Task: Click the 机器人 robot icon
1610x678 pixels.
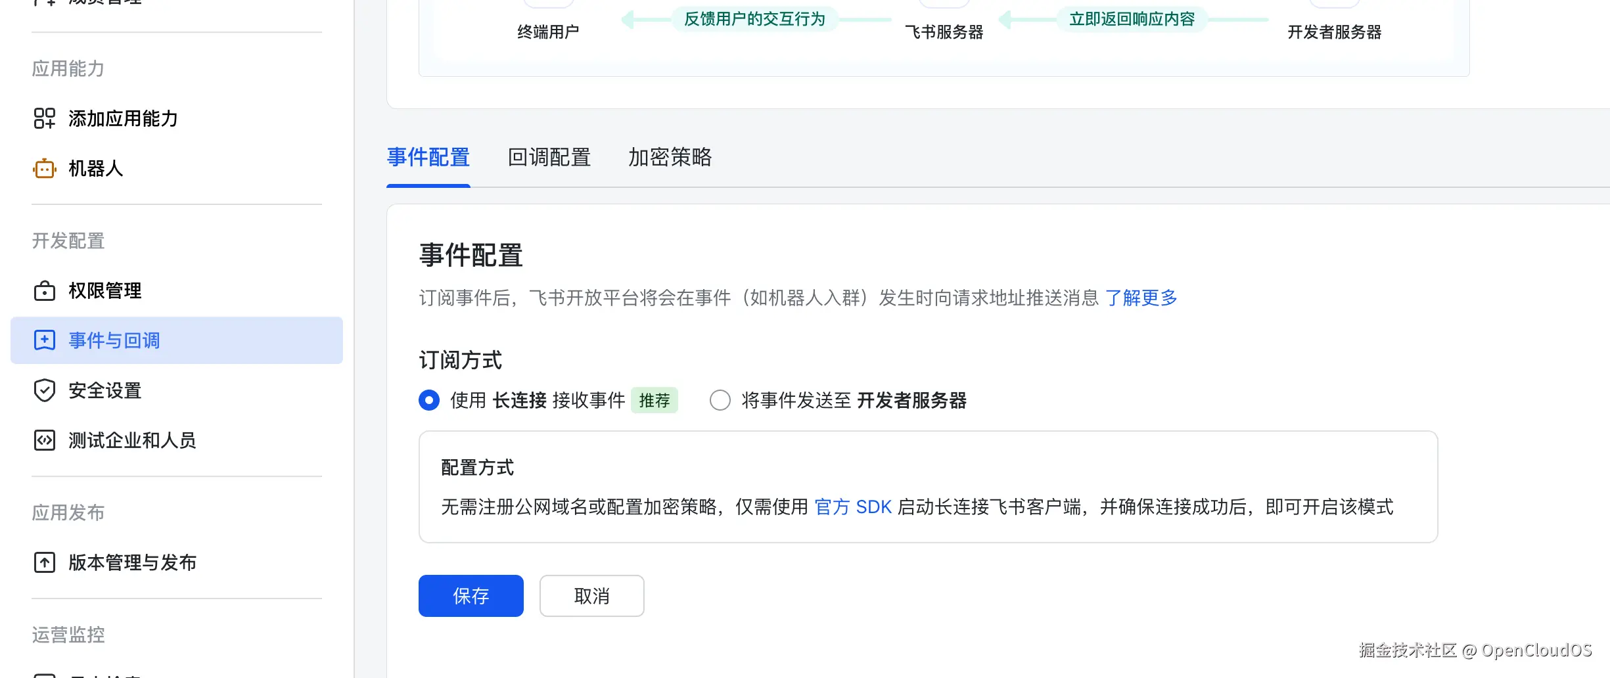Action: pyautogui.click(x=44, y=169)
